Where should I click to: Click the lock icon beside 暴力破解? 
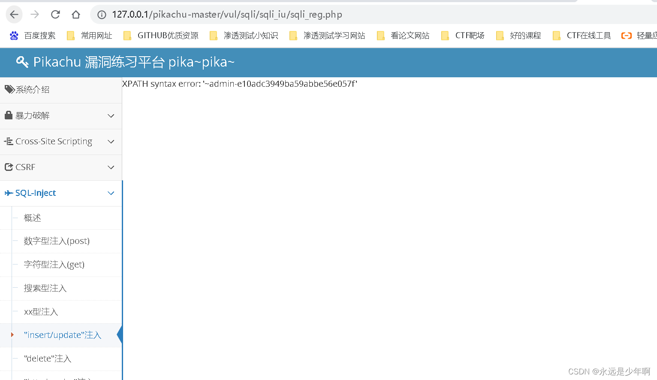click(x=9, y=115)
